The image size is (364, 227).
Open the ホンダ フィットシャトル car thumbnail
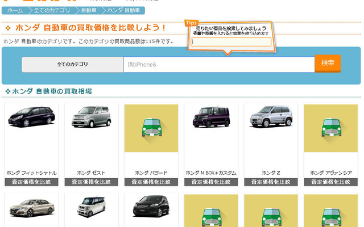click(32, 117)
